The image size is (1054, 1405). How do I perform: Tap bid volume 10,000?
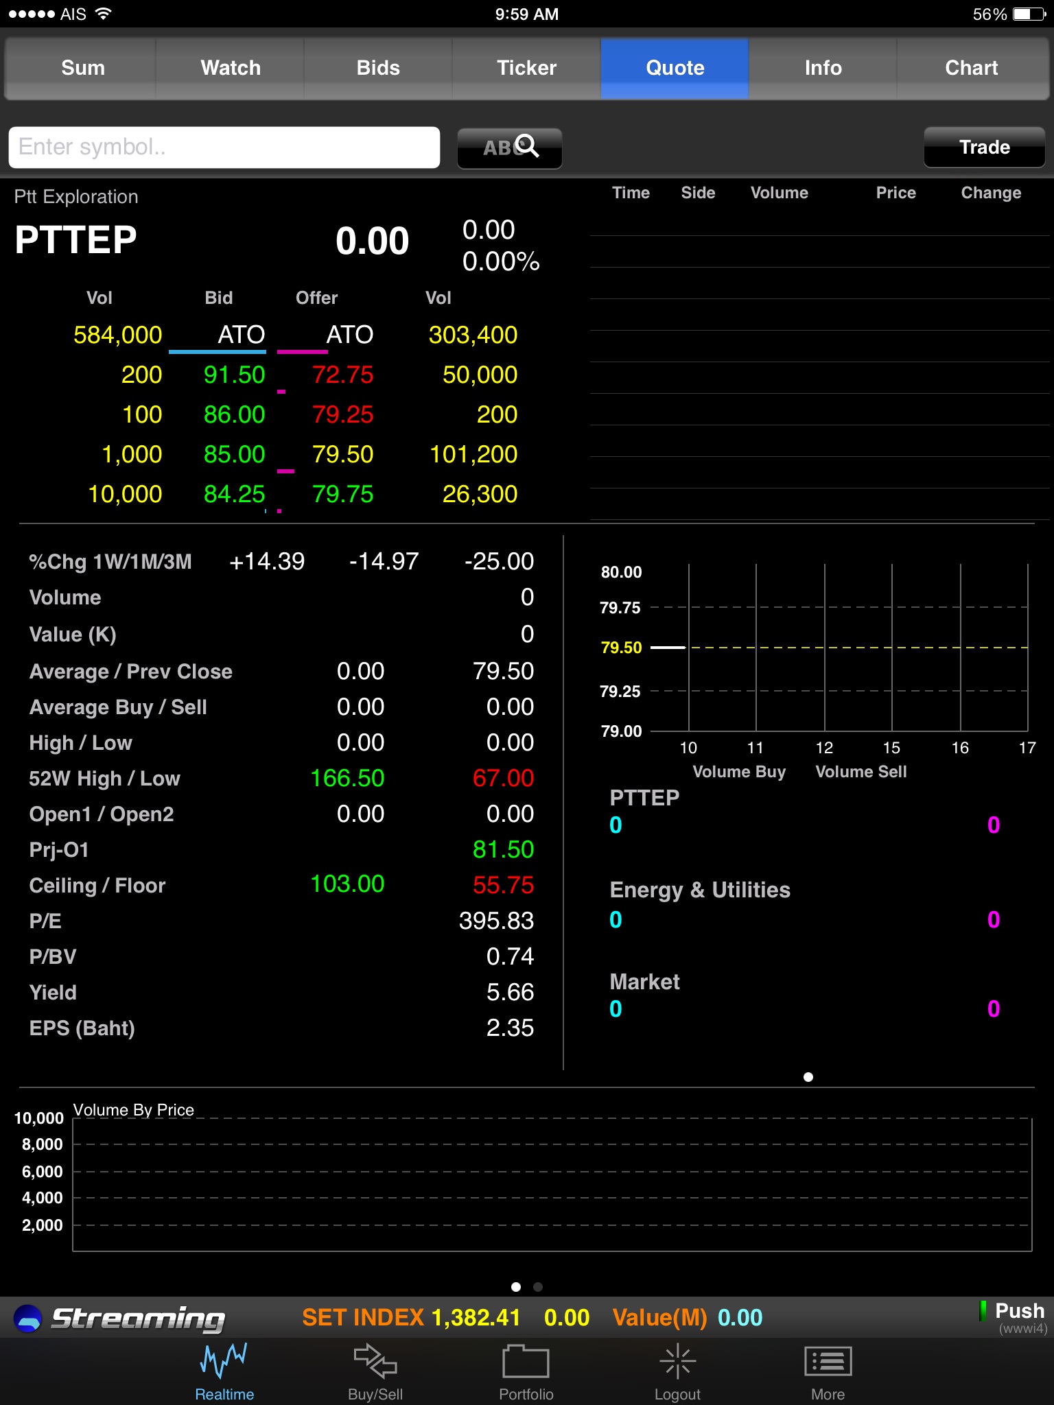click(x=125, y=494)
